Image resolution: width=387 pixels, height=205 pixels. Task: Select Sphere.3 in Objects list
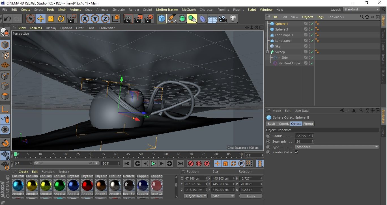tap(281, 29)
